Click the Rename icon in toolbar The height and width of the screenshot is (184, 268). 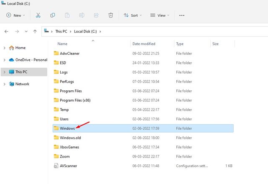82,15
